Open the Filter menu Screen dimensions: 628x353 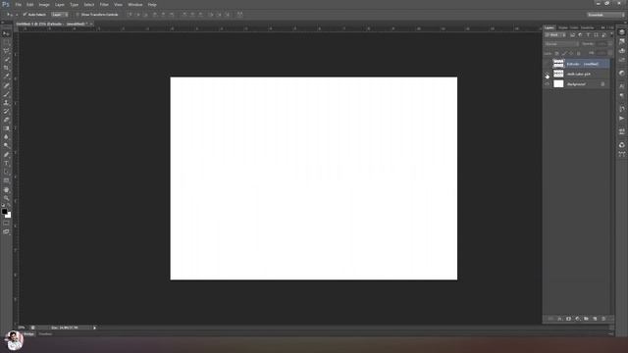pyautogui.click(x=104, y=5)
